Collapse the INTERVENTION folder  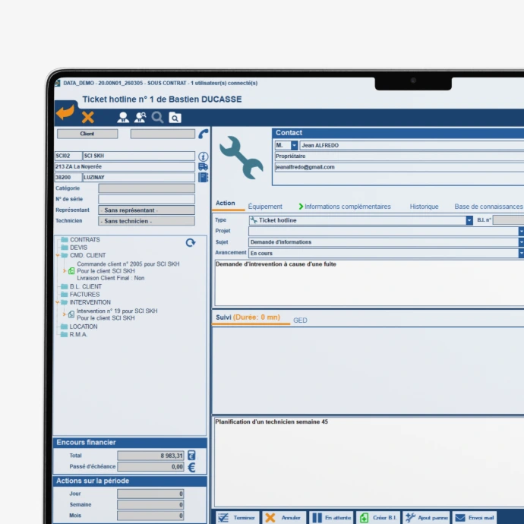tap(58, 302)
